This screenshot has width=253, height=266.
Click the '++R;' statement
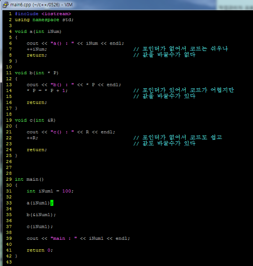[32, 138]
